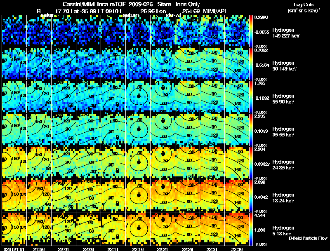
Task: Click the color bar beside Hydrogen 13-24 keV
Action: [251, 196]
